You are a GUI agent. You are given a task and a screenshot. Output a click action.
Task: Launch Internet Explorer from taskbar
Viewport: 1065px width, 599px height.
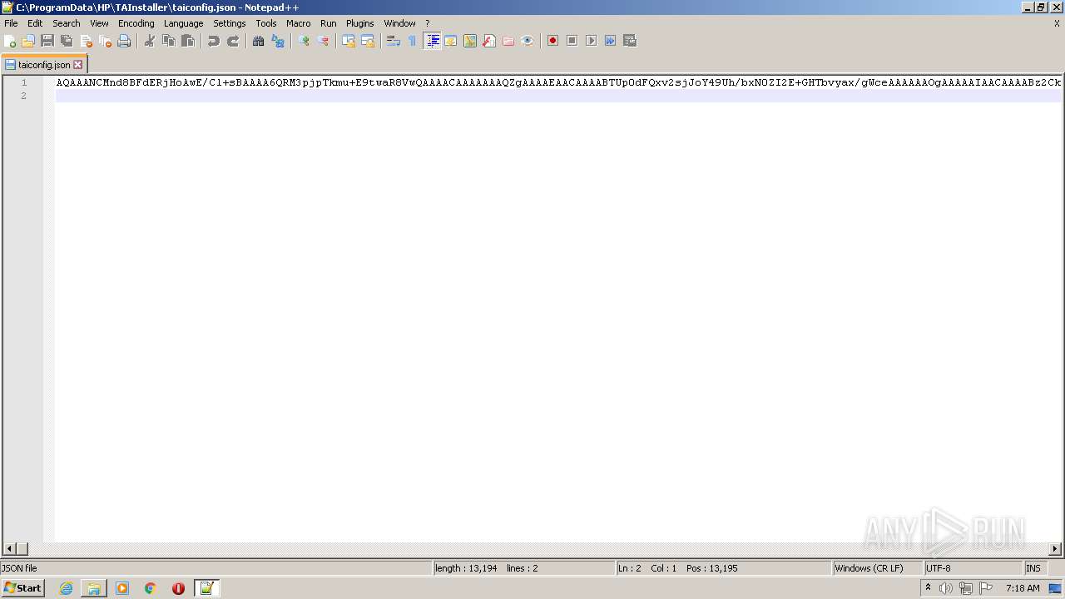click(x=66, y=588)
